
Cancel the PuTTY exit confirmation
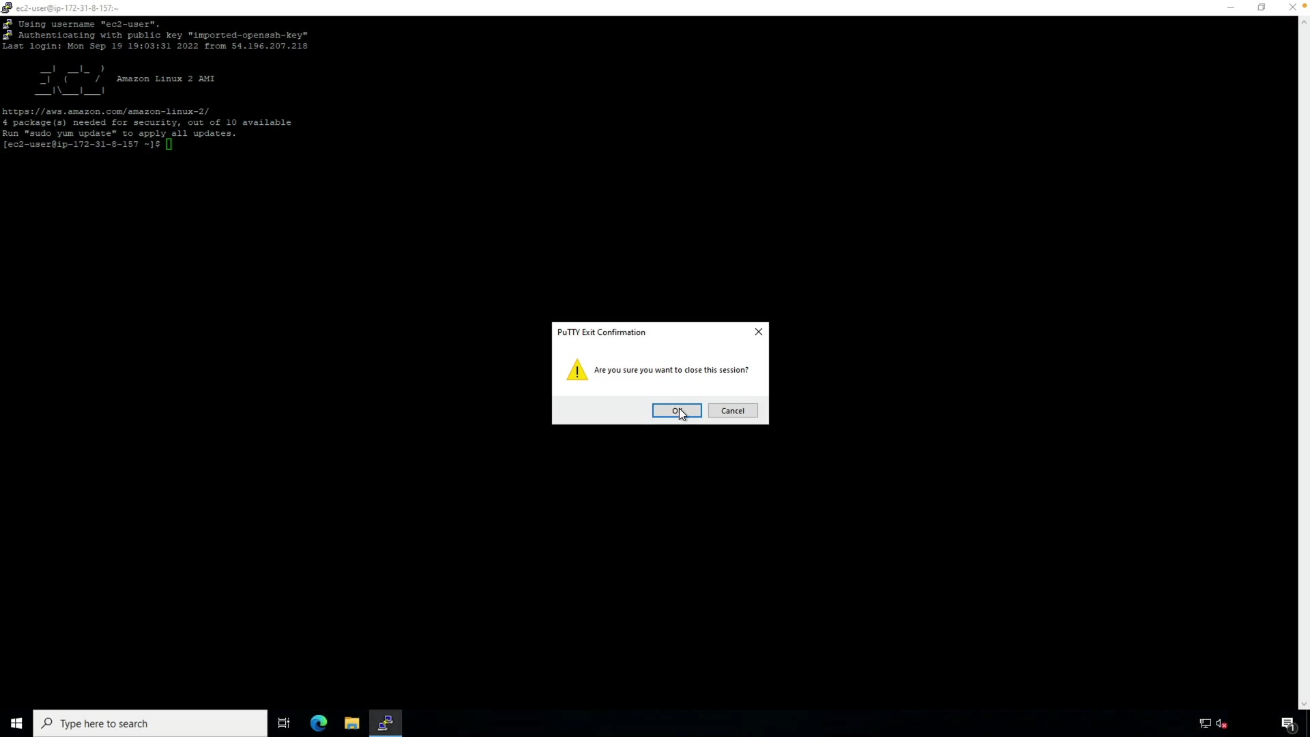(x=732, y=410)
